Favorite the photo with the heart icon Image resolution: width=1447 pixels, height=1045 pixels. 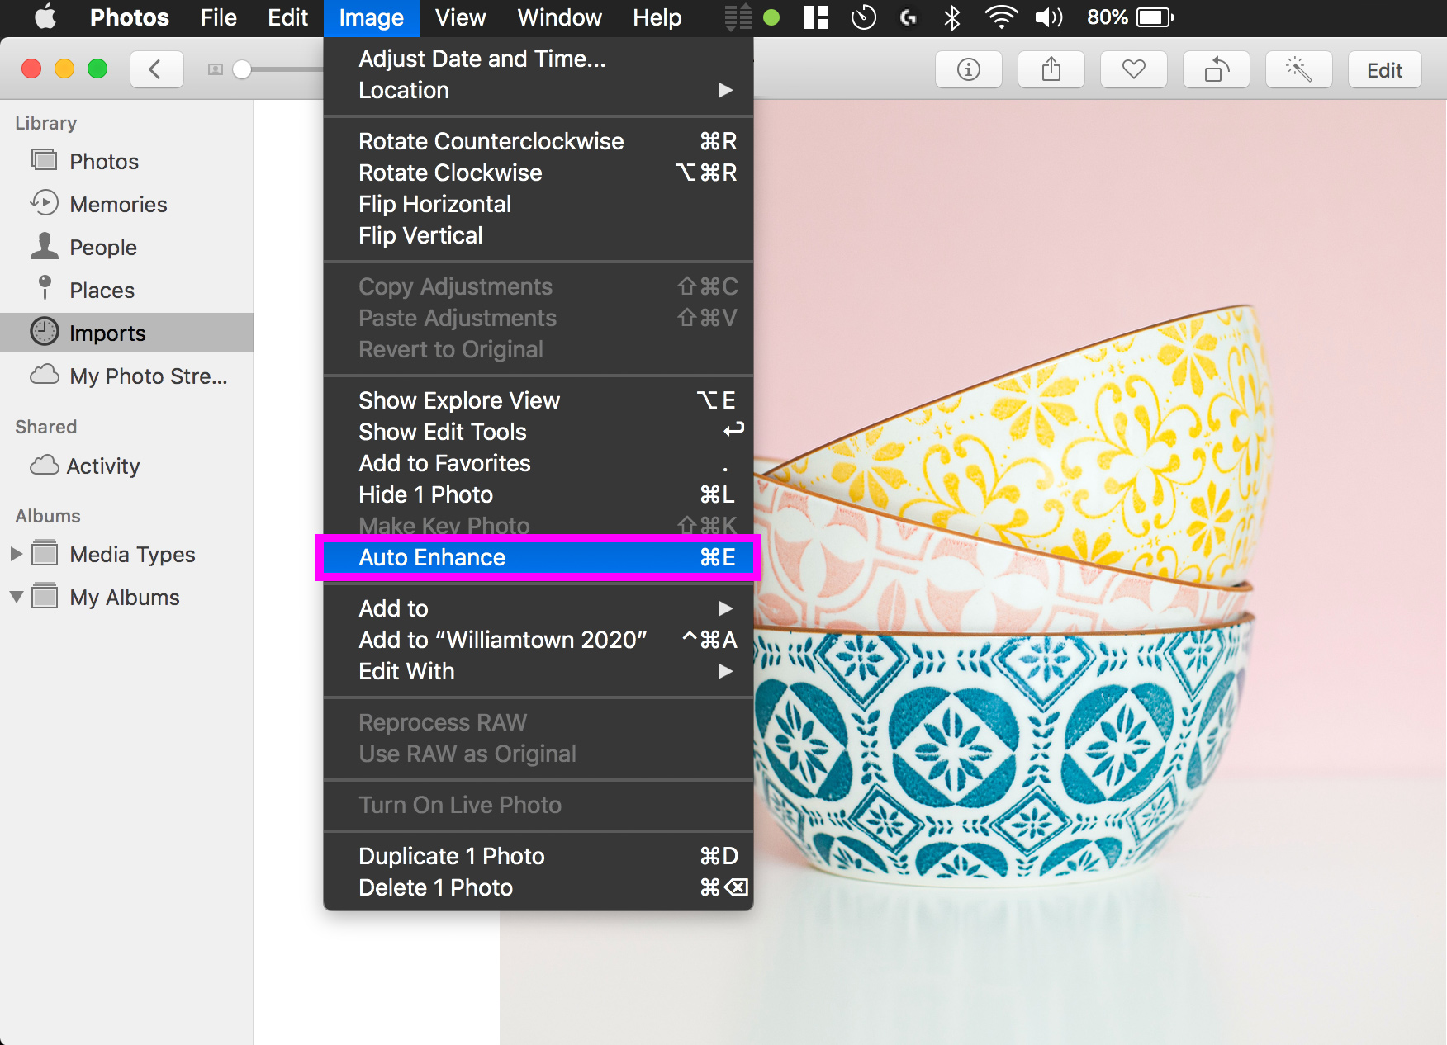(x=1133, y=69)
